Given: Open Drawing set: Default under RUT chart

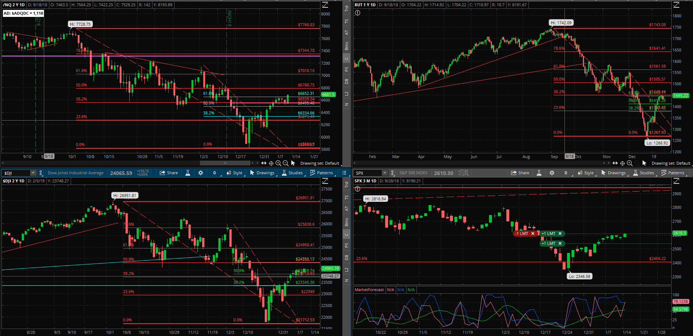Looking at the screenshot, I should click(672, 163).
